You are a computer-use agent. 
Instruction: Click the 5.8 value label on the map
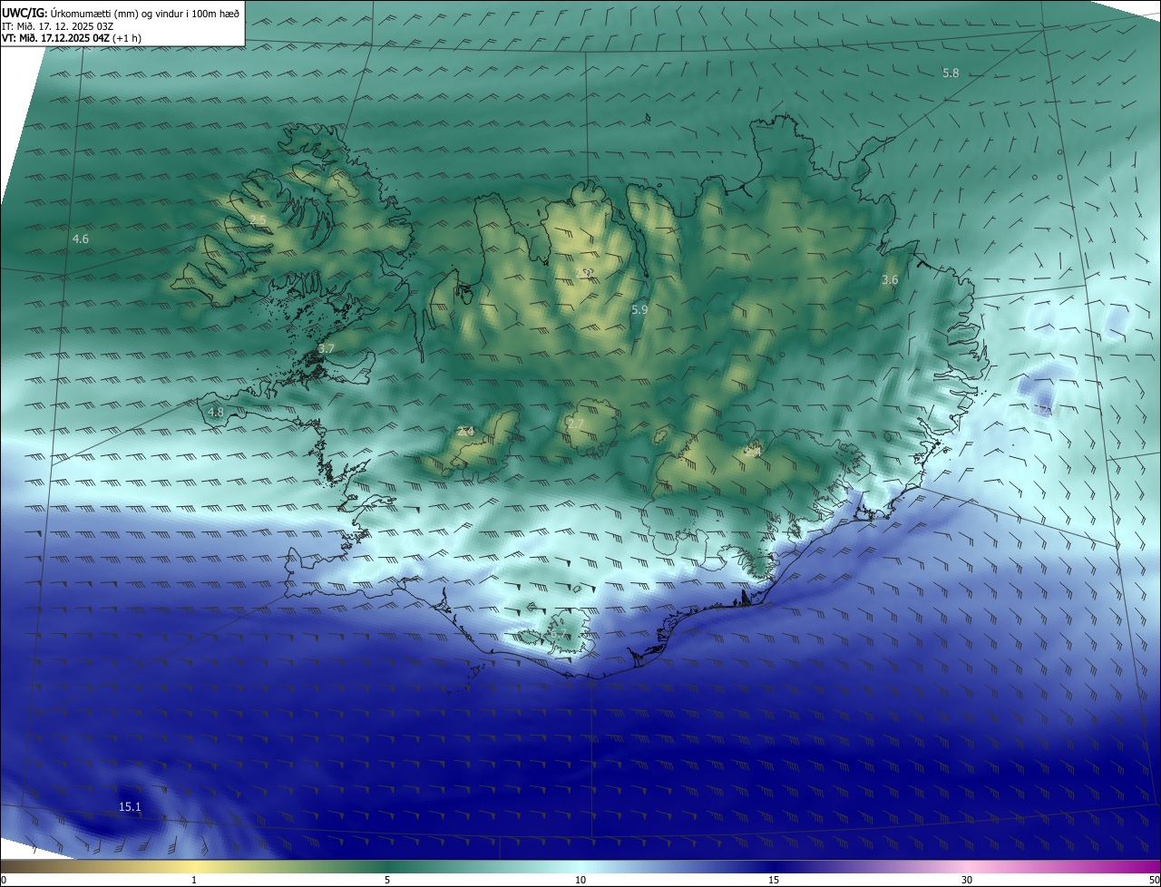click(x=951, y=73)
